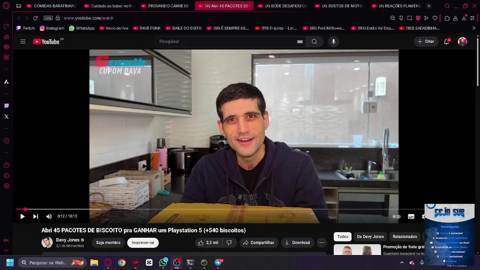This screenshot has width=480, height=270.
Task: Open the sidebar media player icon
Action: 6,141
